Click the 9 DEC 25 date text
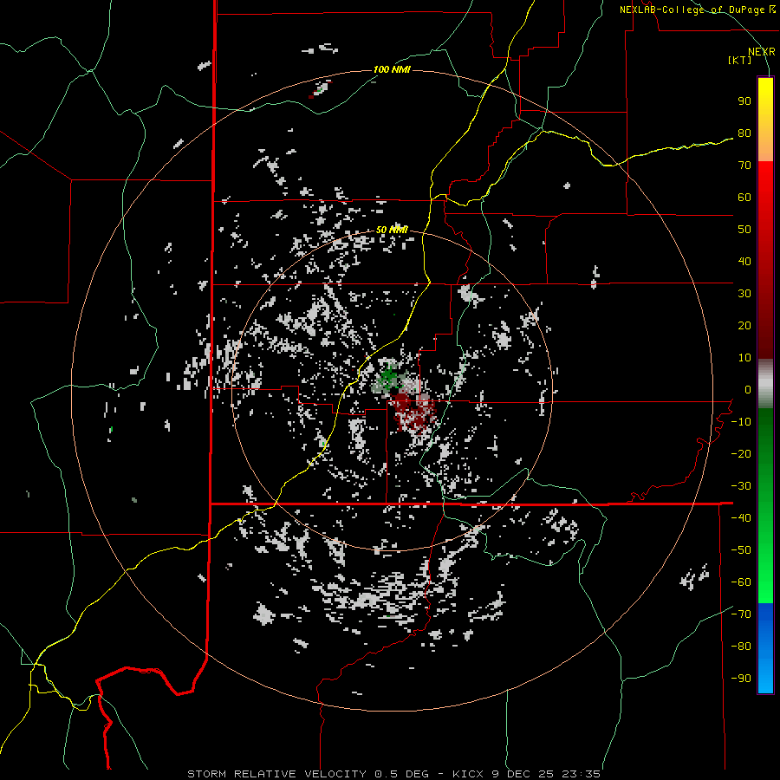The image size is (780, 780). tap(523, 774)
